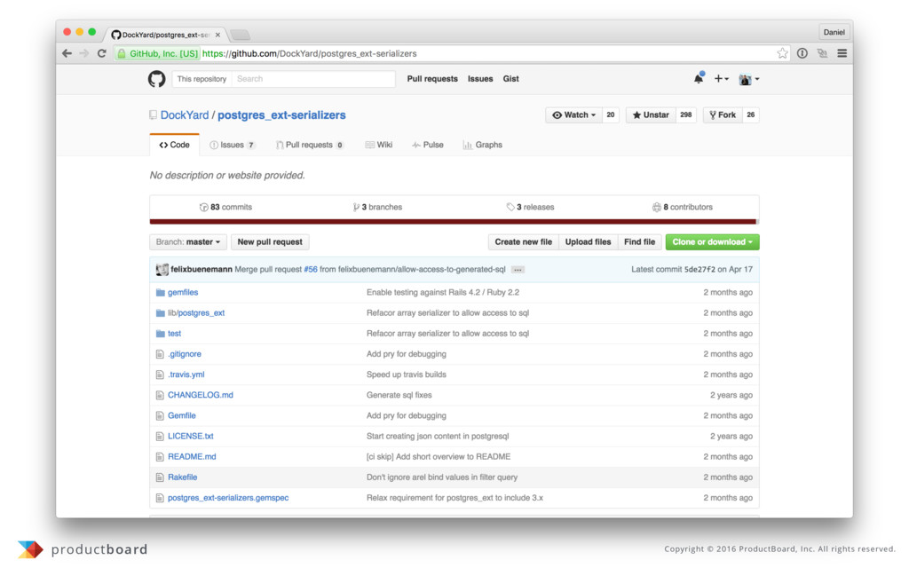Show the 26 forks count
909x568 pixels.
click(751, 114)
